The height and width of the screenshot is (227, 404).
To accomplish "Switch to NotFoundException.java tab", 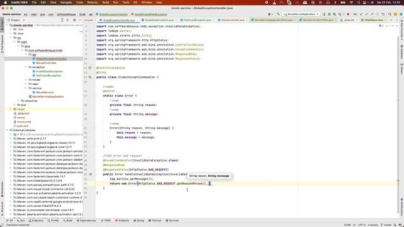I will tap(197, 20).
